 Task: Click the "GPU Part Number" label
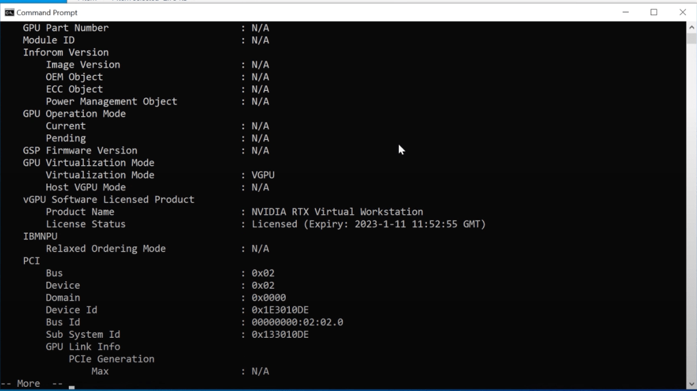[x=65, y=28]
